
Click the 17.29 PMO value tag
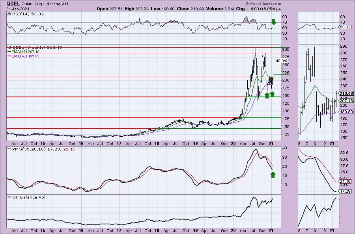pos(345,191)
